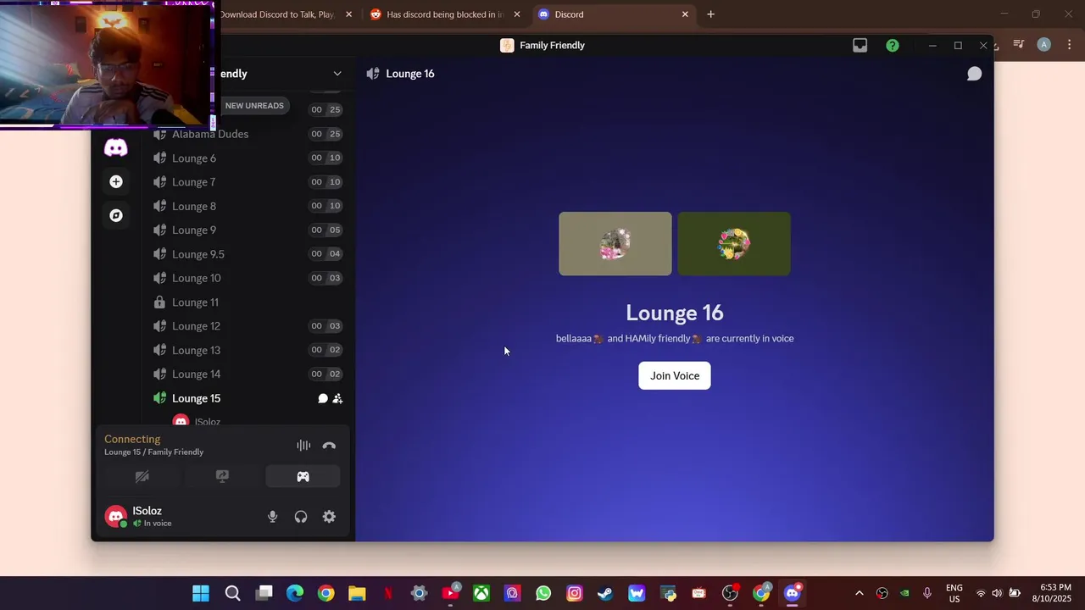Disconnect from voice with hang-up icon
Viewport: 1085px width, 610px height.
(x=329, y=446)
